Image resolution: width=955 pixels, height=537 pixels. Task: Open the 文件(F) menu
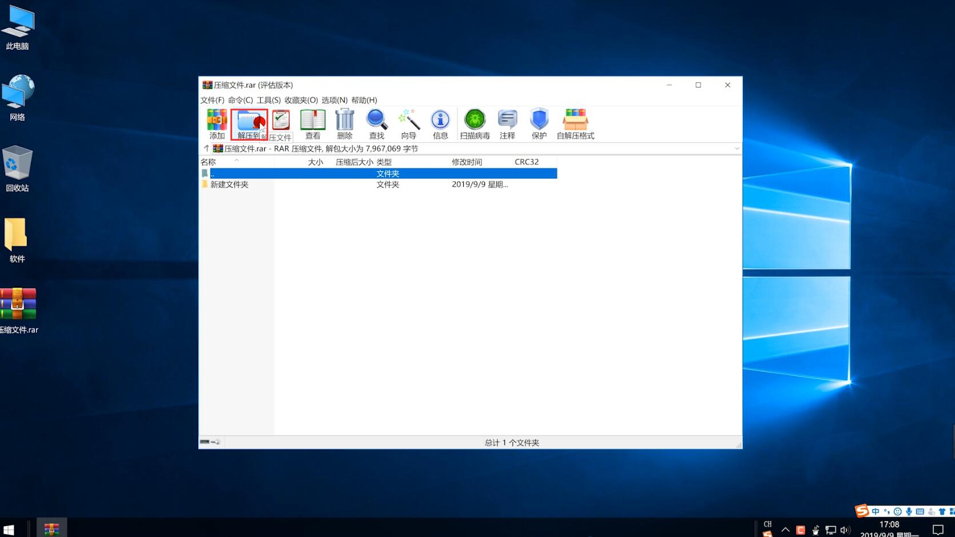click(x=212, y=100)
